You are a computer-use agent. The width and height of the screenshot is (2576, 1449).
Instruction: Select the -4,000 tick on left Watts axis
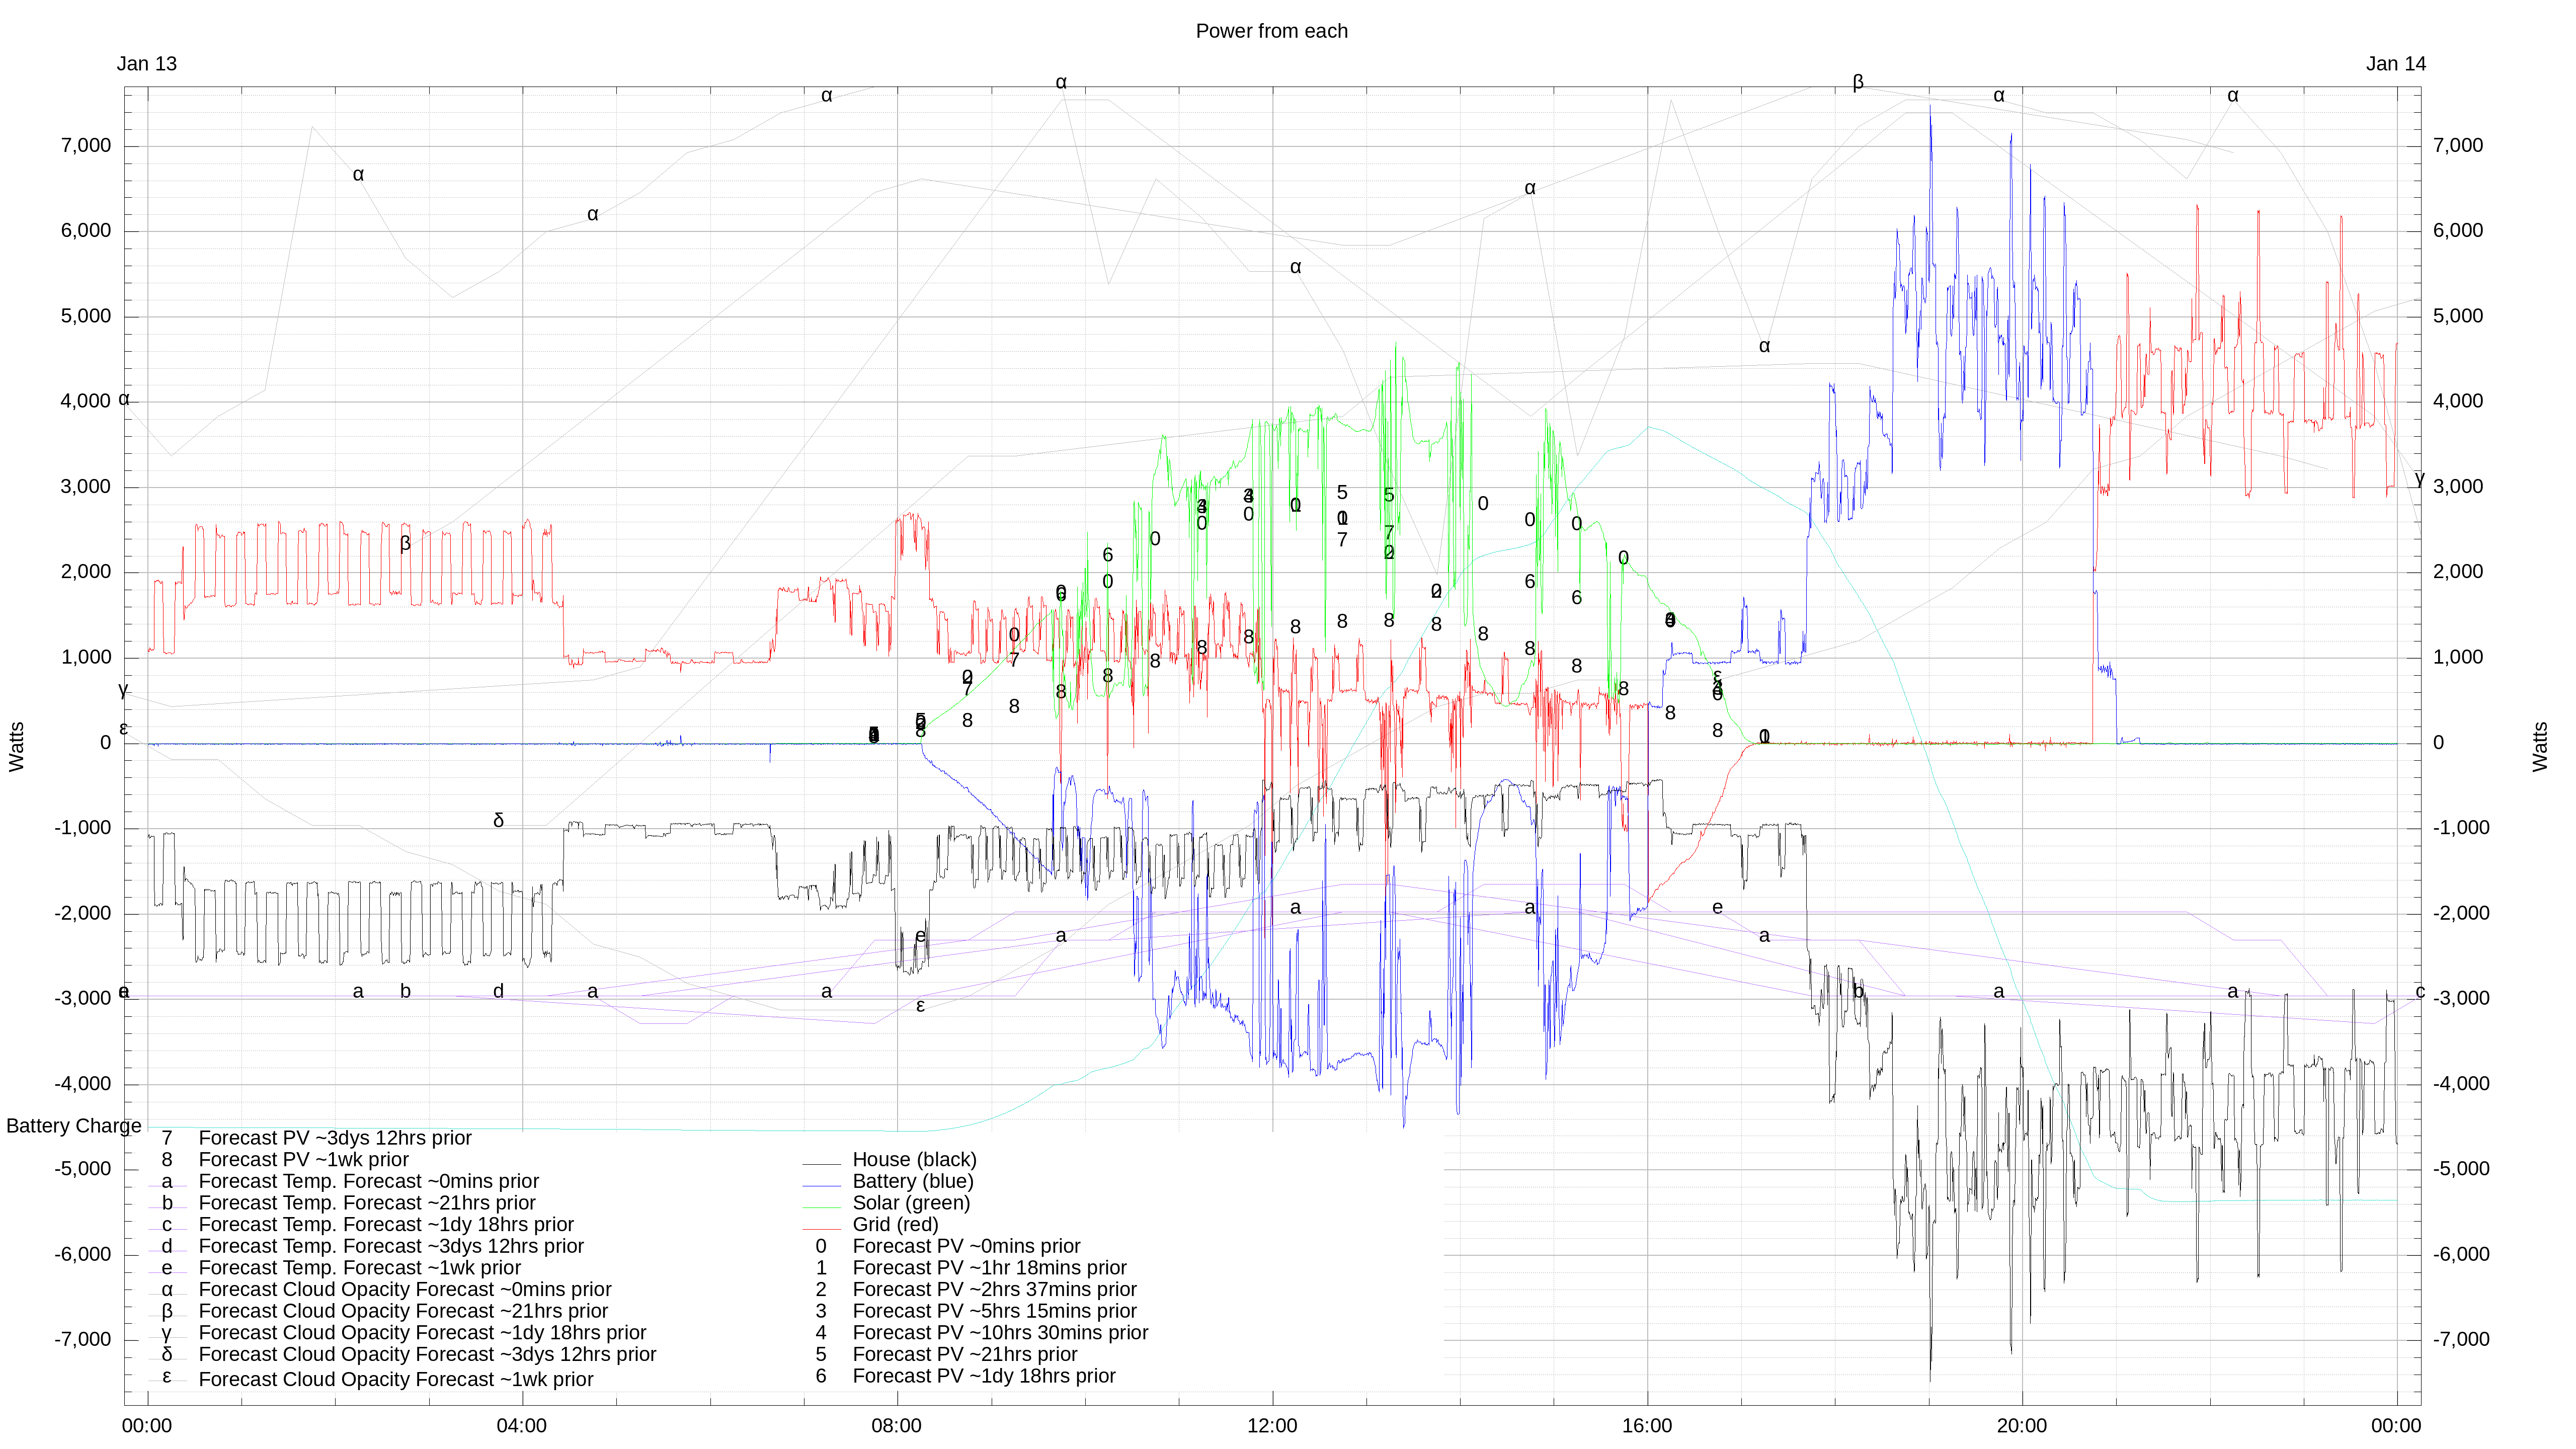click(83, 1084)
